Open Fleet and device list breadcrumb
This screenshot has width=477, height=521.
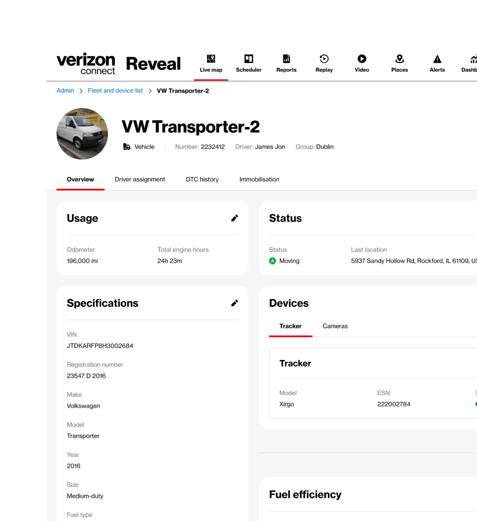pos(115,91)
